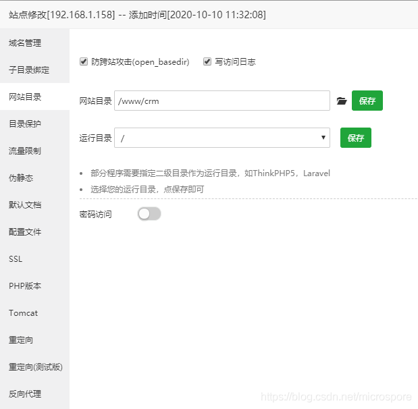The width and height of the screenshot is (418, 409).
Task: Enable the 密码访问 switch
Action: pos(149,214)
